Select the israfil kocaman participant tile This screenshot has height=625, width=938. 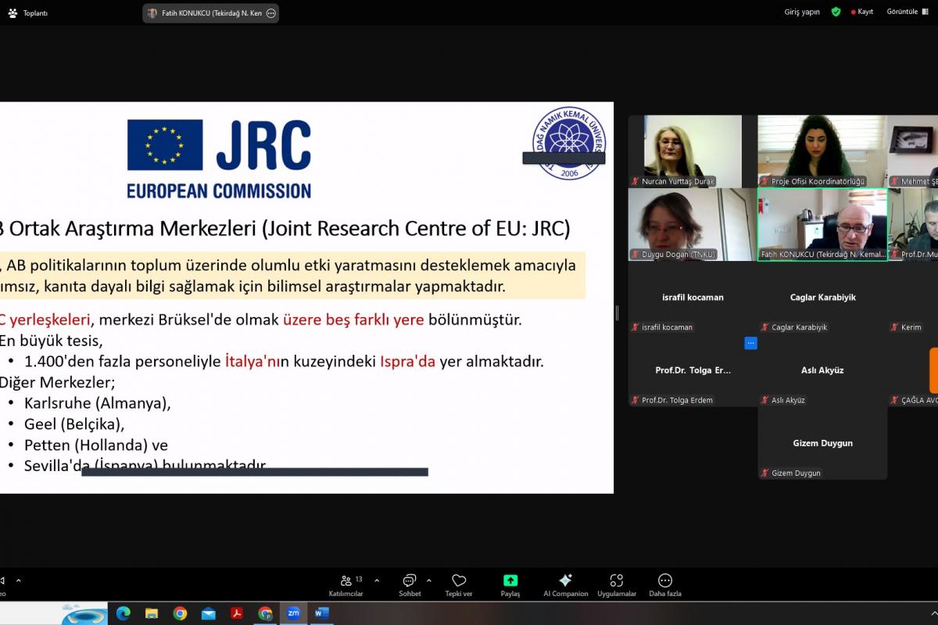point(693,298)
